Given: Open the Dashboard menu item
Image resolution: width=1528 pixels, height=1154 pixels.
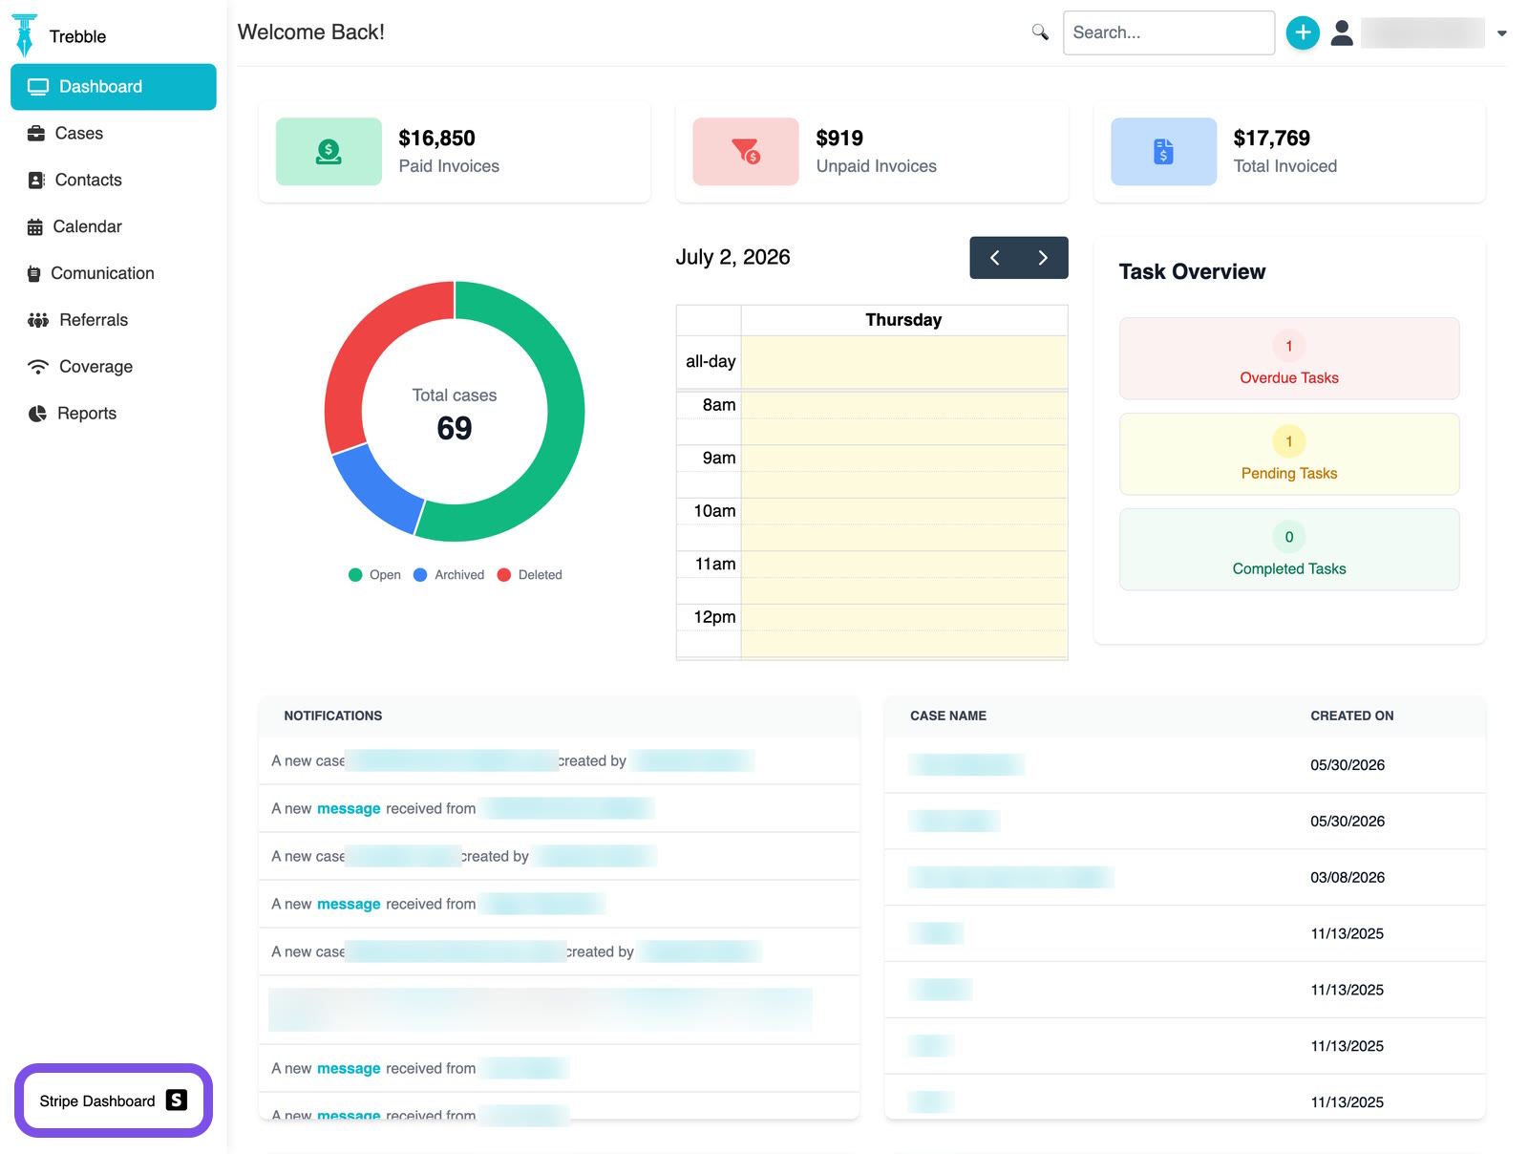Looking at the screenshot, I should pos(114,87).
